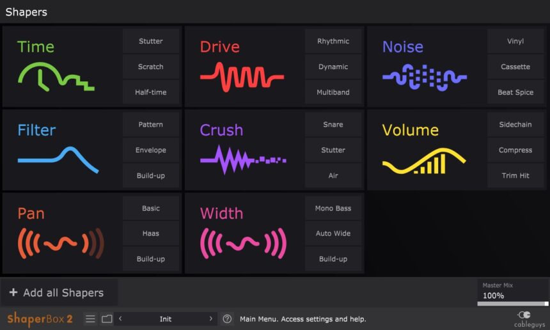Click the yellow Volume title

tap(411, 130)
